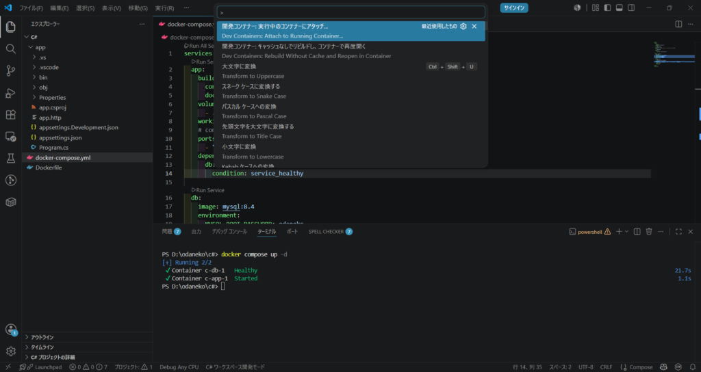Open the ファイル(F) menu
Image resolution: width=701 pixels, height=372 pixels.
pyautogui.click(x=31, y=8)
